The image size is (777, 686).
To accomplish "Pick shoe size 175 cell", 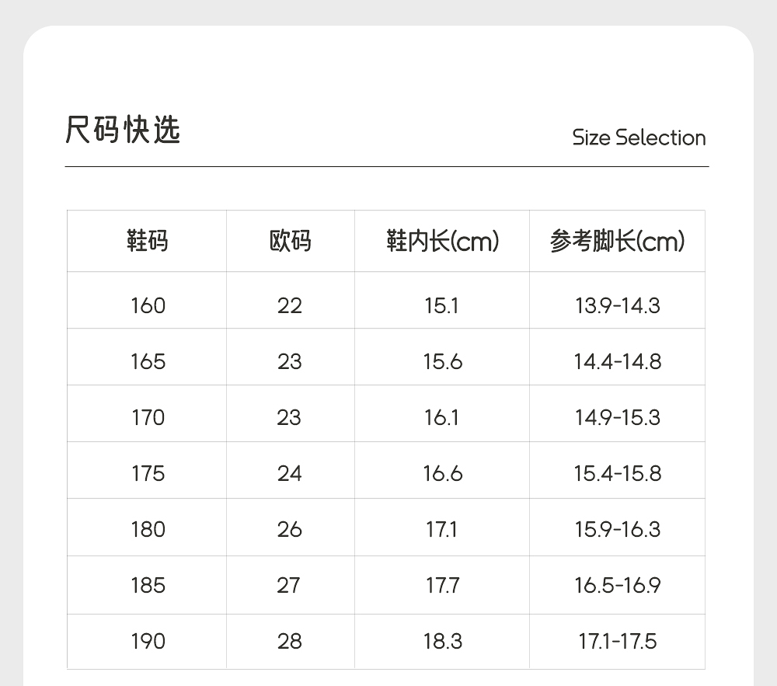I will (x=148, y=473).
